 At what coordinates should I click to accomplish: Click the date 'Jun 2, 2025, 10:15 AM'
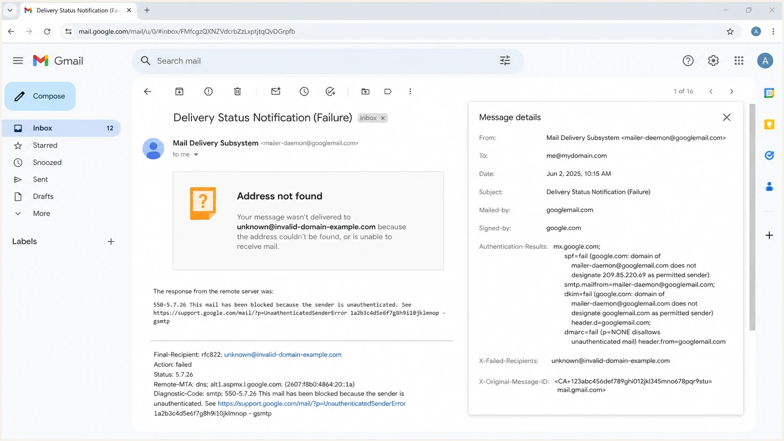[x=578, y=174]
